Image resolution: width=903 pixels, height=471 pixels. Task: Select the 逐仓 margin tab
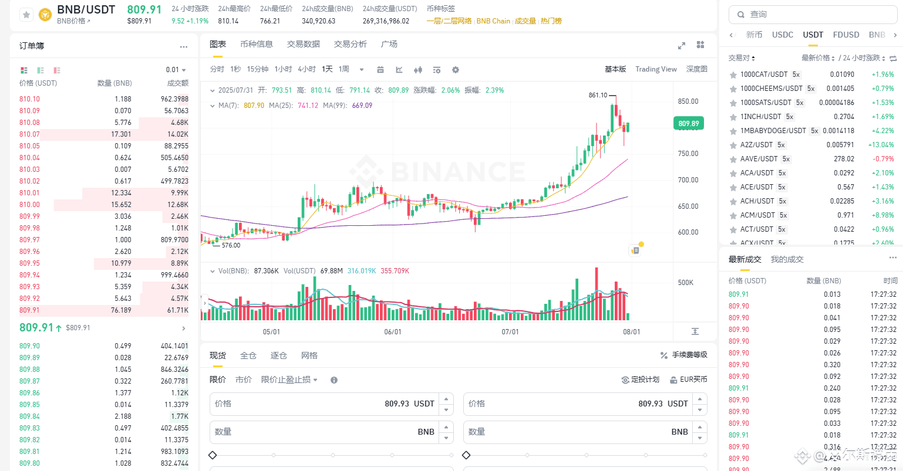pos(279,355)
